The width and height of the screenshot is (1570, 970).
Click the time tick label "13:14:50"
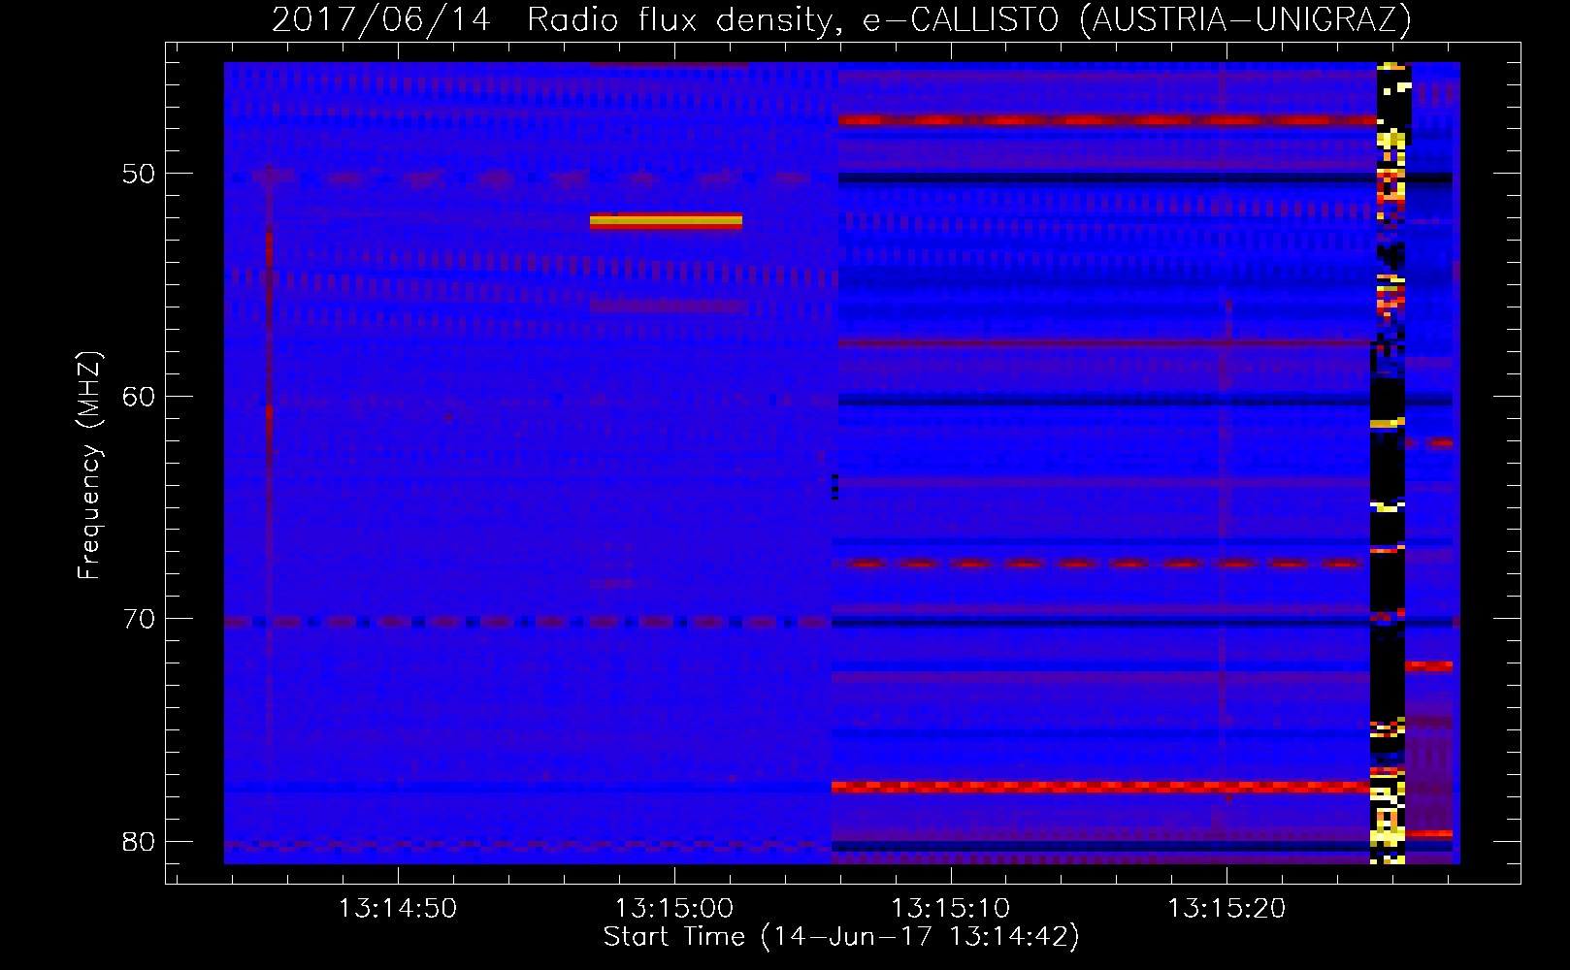click(x=398, y=909)
